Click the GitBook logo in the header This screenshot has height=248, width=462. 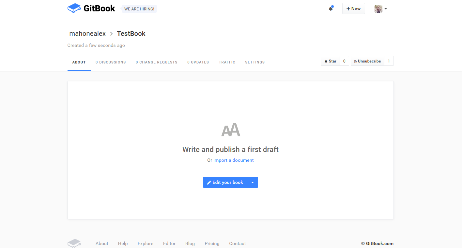click(91, 8)
